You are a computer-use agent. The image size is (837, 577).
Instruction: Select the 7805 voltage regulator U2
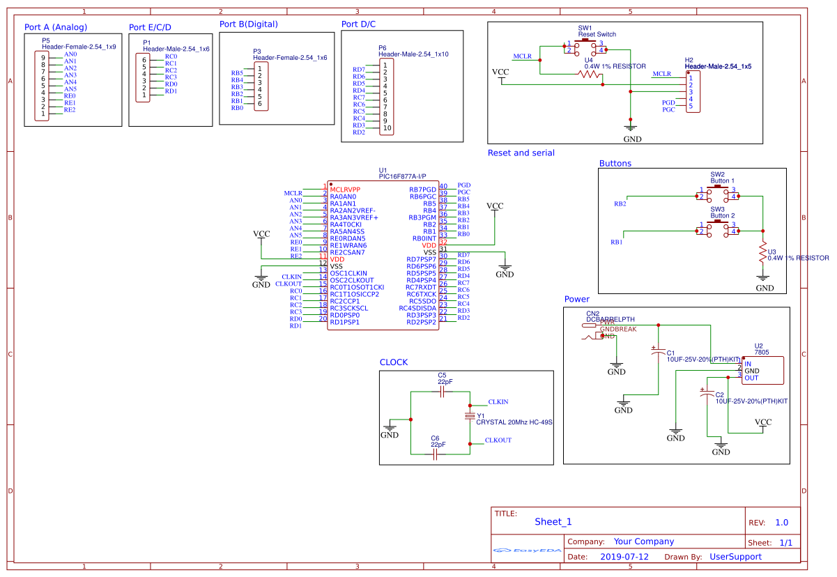coord(763,370)
